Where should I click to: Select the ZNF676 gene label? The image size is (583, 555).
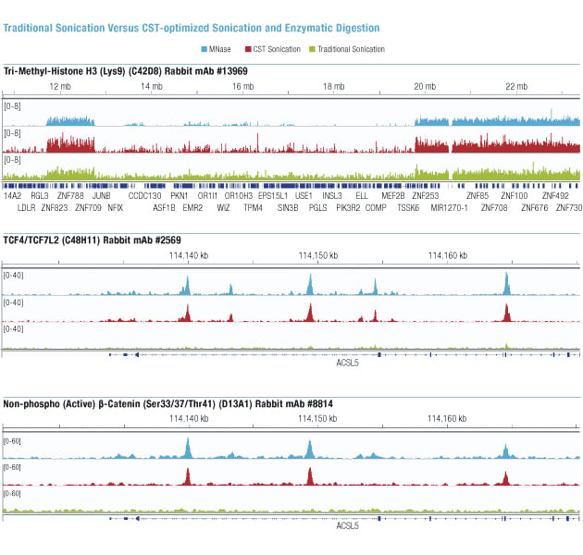pyautogui.click(x=534, y=208)
